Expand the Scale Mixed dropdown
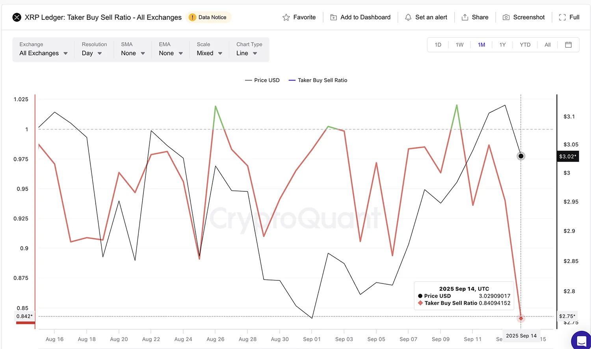591x349 pixels. 209,53
